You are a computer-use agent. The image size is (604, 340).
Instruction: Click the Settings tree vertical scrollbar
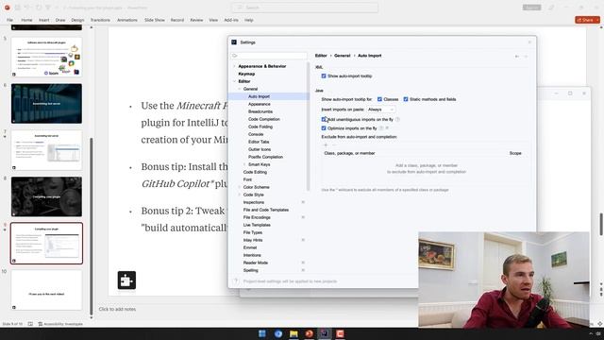308,127
